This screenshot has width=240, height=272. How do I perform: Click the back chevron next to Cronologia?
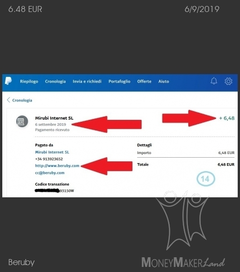8,100
